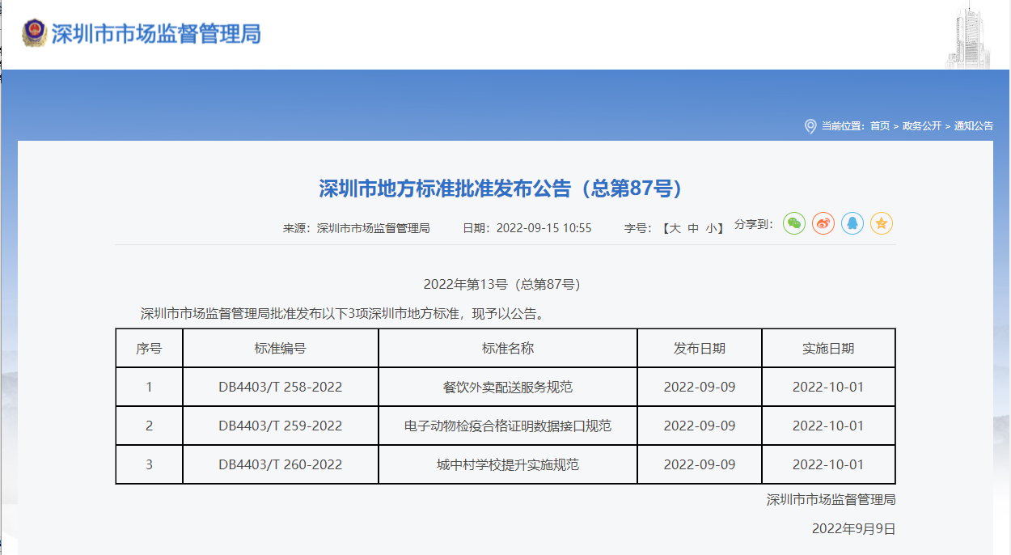Click the source text 来源：深圳市市场监督管理局

tap(356, 228)
